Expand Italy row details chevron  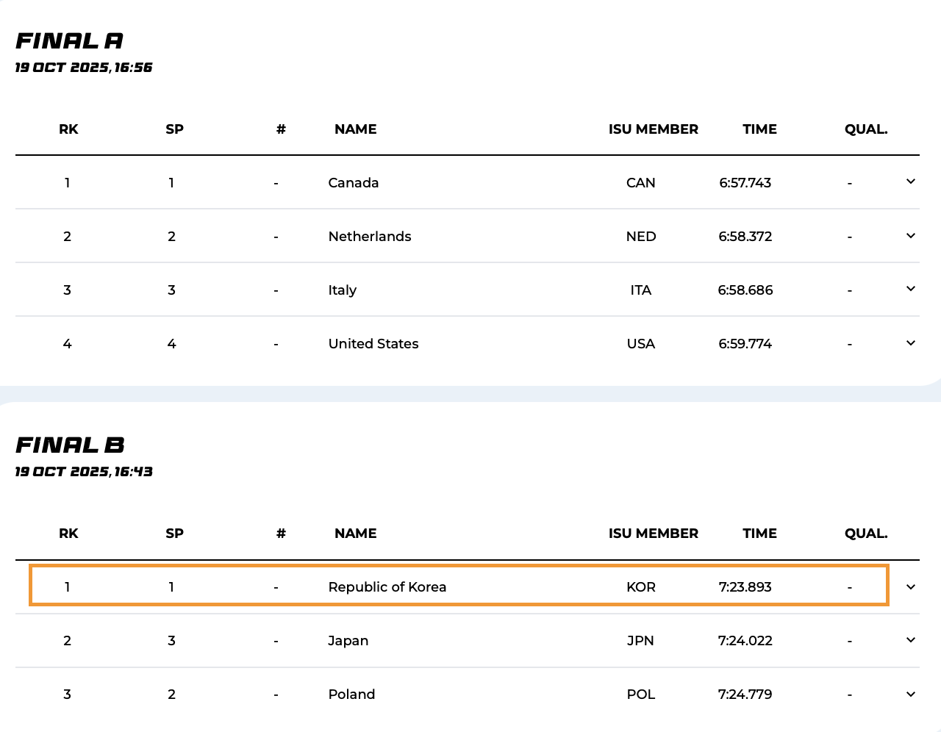click(x=910, y=289)
